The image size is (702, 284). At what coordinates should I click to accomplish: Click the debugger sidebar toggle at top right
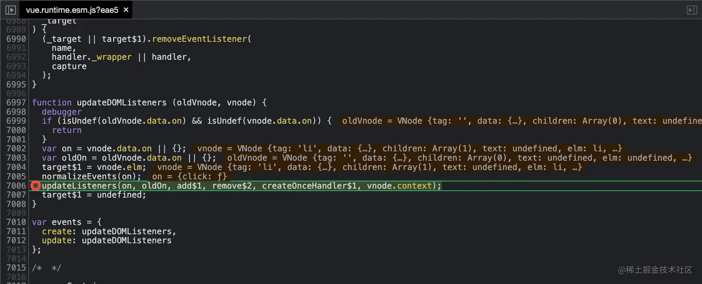click(692, 10)
